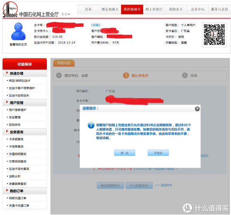This screenshot has height=215, width=231.
Task: Open 交易明细查询 item
Action: click(x=18, y=162)
